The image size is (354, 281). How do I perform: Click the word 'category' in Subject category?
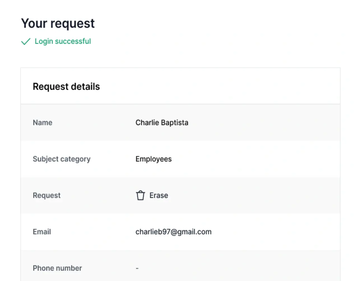(75, 159)
